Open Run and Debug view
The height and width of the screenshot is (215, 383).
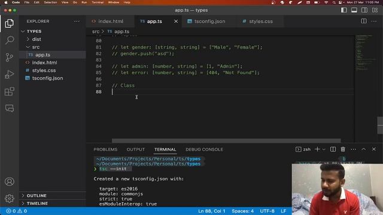tap(10, 74)
